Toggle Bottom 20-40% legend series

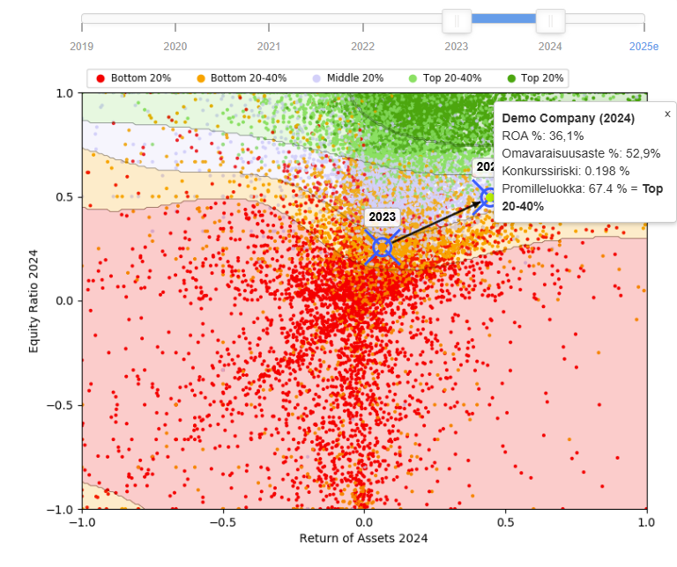pos(241,78)
